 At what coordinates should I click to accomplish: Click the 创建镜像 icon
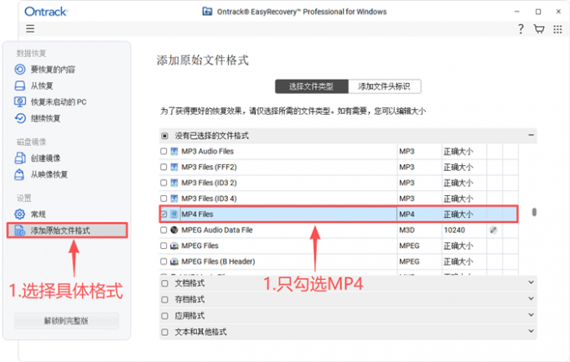[20, 158]
